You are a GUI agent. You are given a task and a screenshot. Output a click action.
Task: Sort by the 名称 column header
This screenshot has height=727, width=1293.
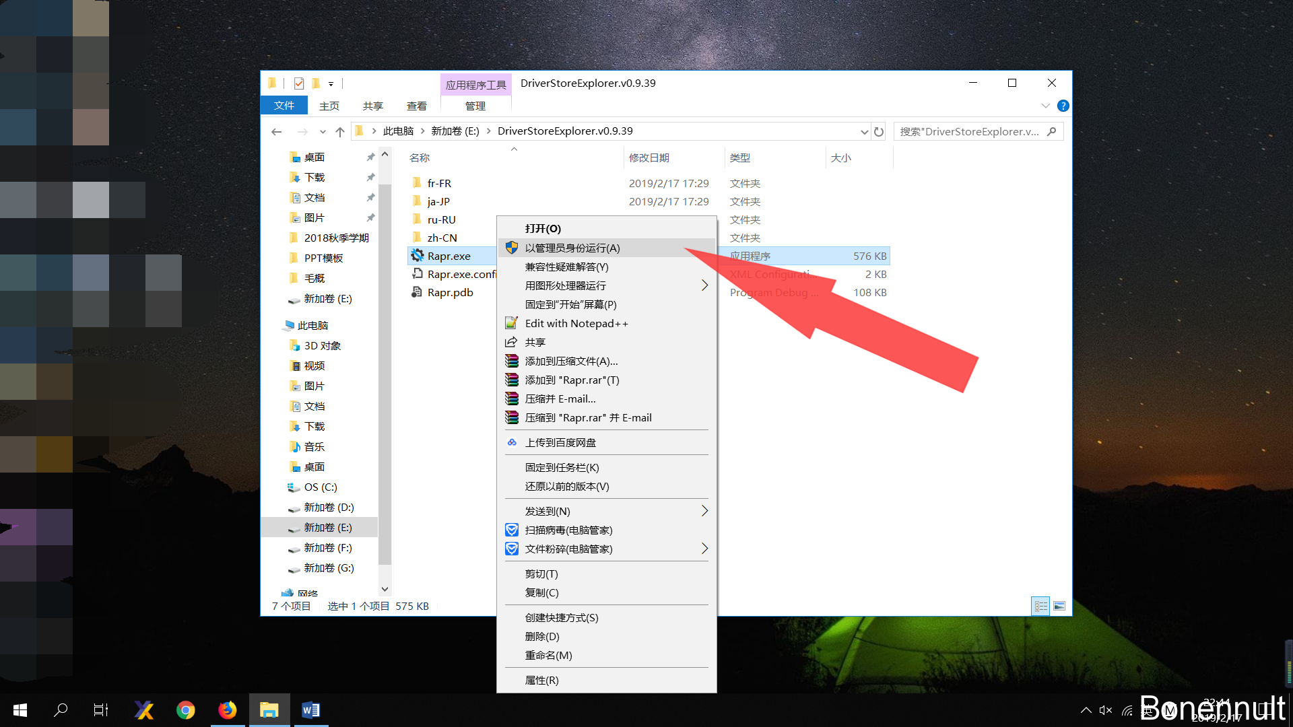(x=515, y=158)
